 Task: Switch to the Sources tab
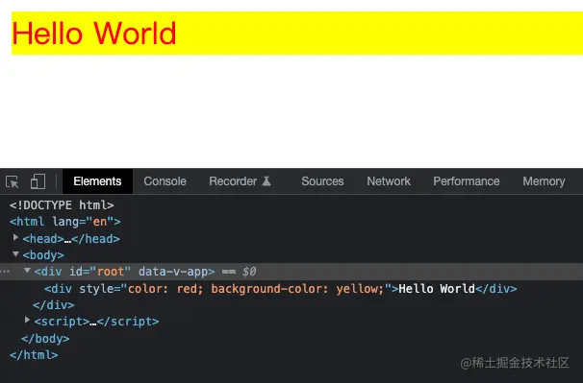tap(322, 181)
